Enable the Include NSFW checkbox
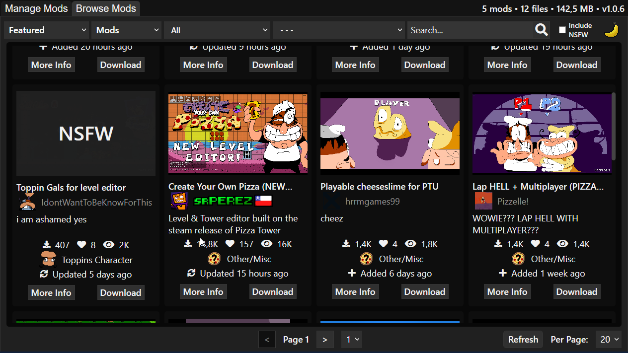This screenshot has height=353, width=628. coord(562,30)
